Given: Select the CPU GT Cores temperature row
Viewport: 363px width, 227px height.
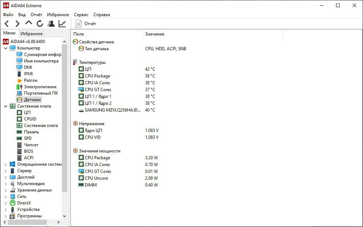Looking at the screenshot, I should click(117, 90).
